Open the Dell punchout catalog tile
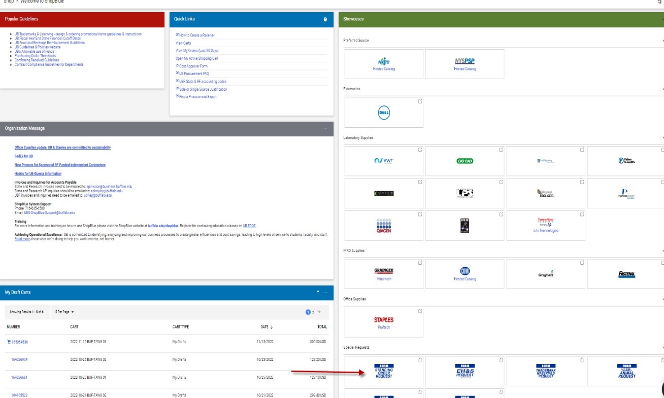The height and width of the screenshot is (398, 664). point(384,113)
